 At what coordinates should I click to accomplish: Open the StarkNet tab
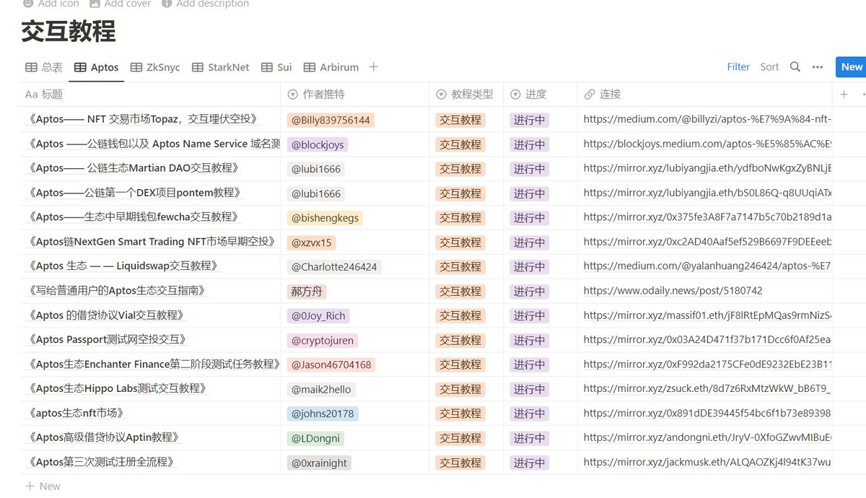(220, 67)
